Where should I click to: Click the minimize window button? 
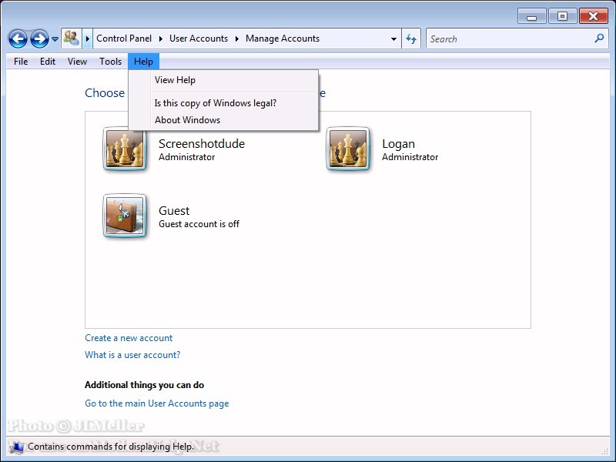click(x=531, y=16)
